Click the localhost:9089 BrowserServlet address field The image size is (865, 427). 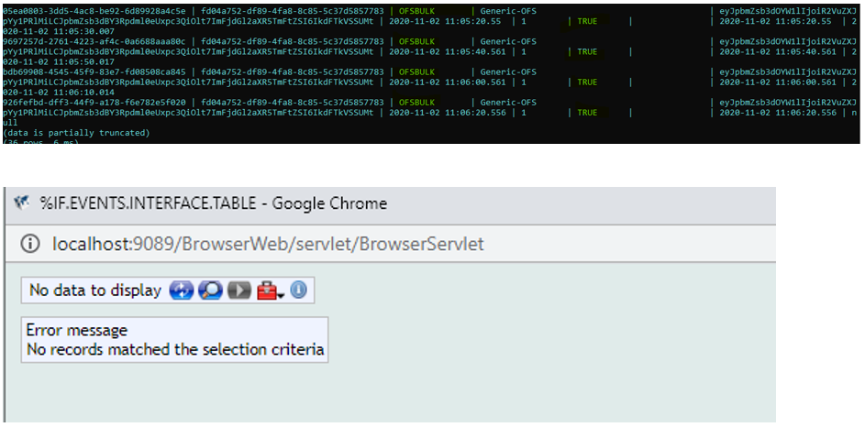tap(268, 244)
